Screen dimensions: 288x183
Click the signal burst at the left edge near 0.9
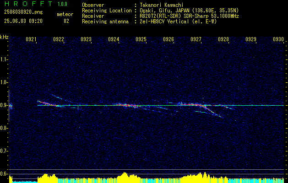pyautogui.click(x=11, y=106)
